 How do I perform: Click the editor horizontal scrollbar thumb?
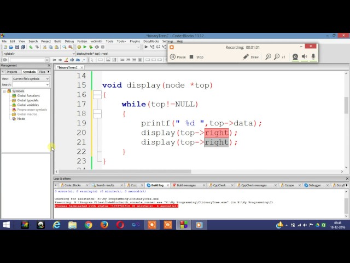(x=125, y=171)
